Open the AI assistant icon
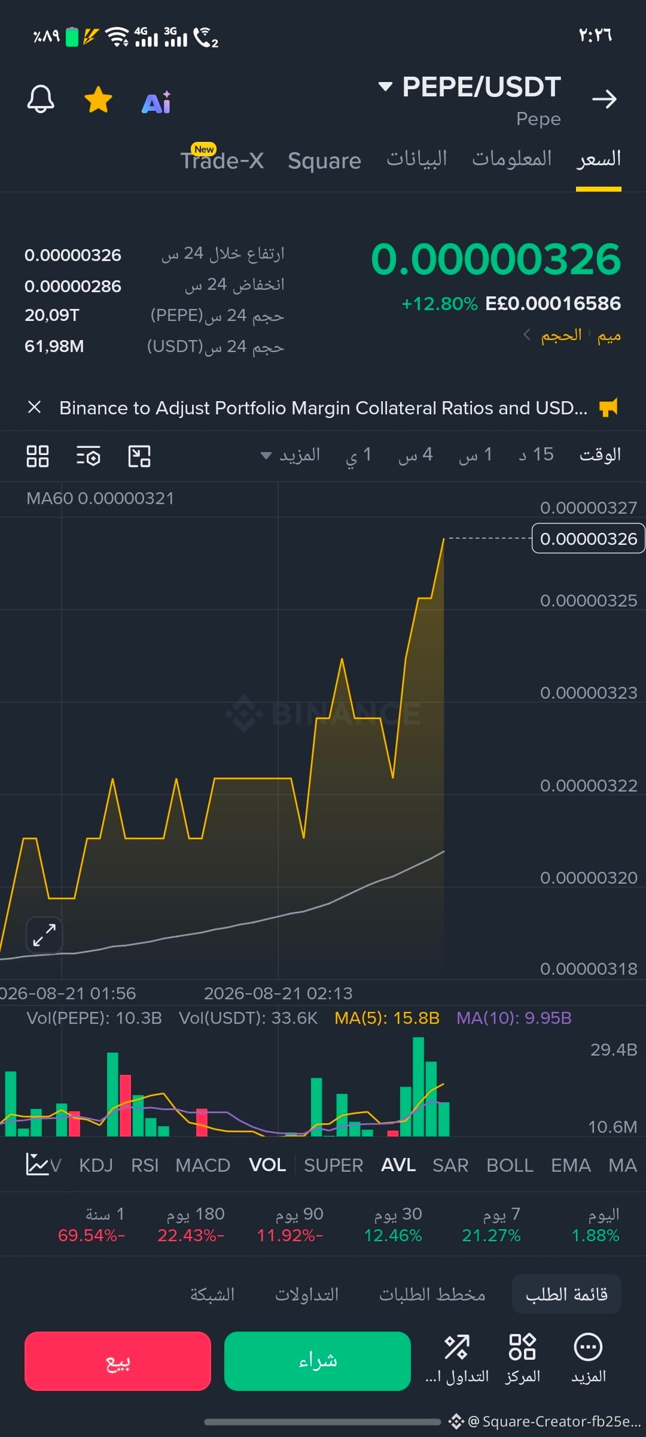 click(x=156, y=102)
